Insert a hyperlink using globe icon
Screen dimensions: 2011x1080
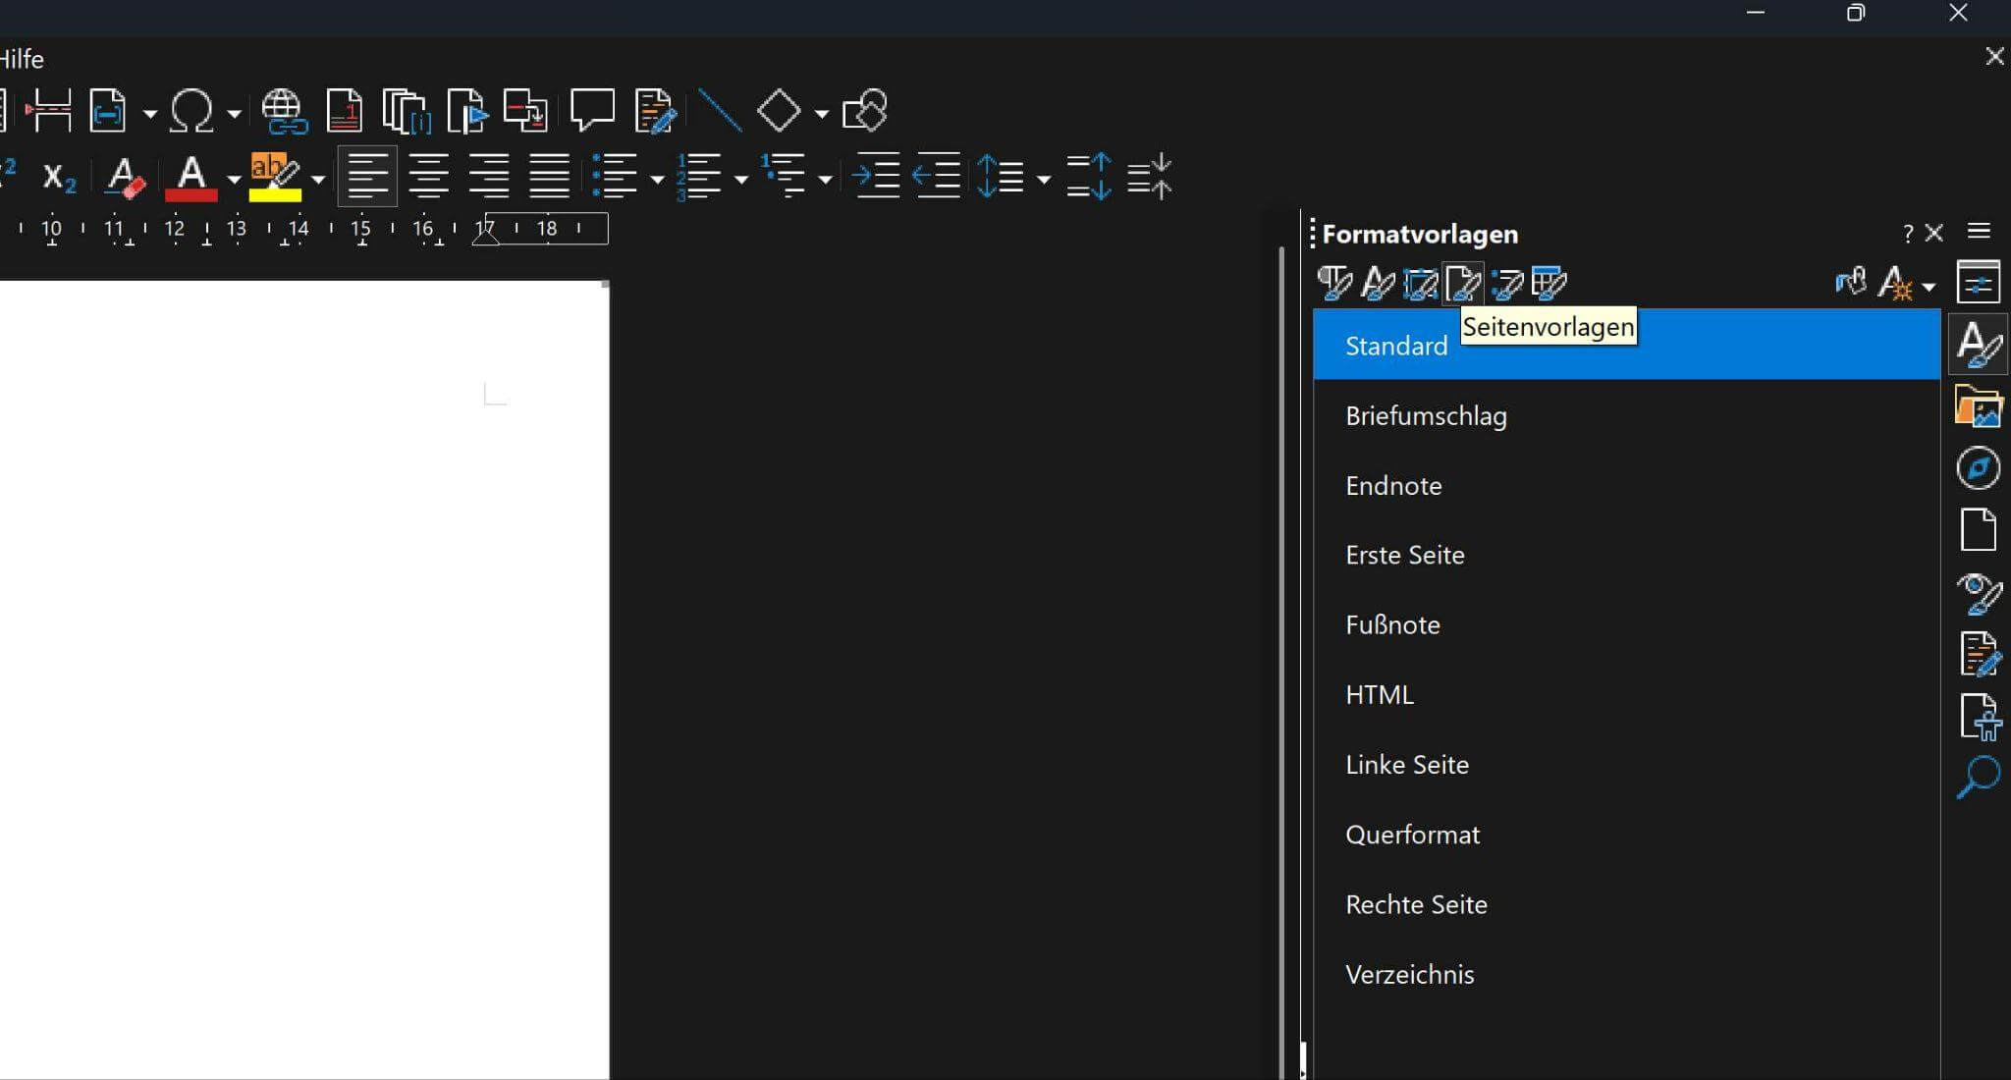[284, 111]
